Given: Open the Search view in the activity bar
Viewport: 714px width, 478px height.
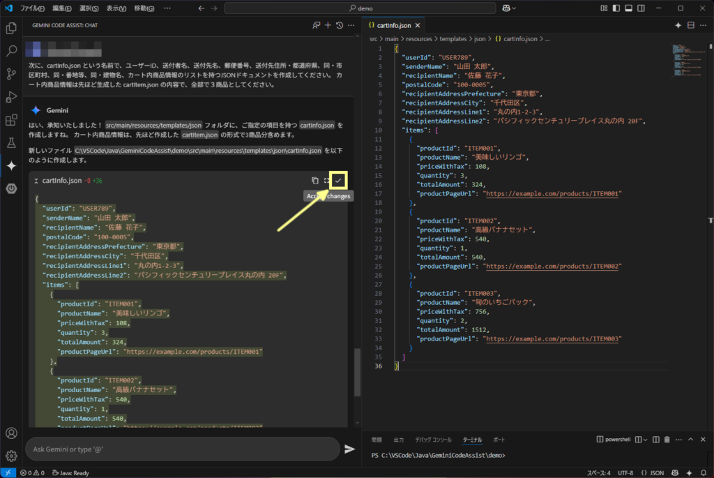Looking at the screenshot, I should click(x=11, y=50).
